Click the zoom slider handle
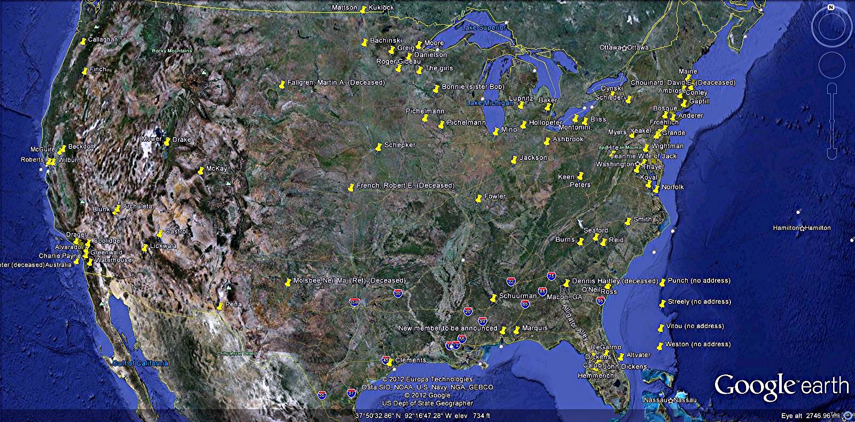855x422 pixels. point(831,121)
